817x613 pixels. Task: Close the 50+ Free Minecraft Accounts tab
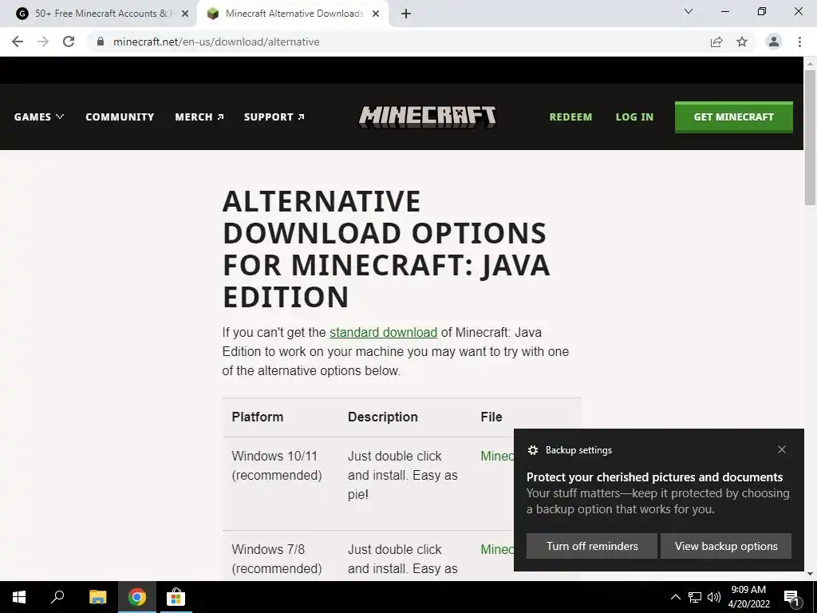tap(185, 14)
